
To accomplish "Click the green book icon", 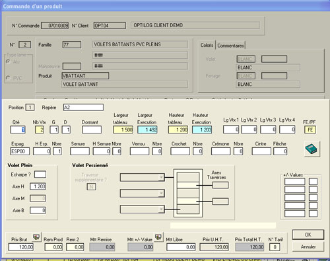I will [312, 149].
